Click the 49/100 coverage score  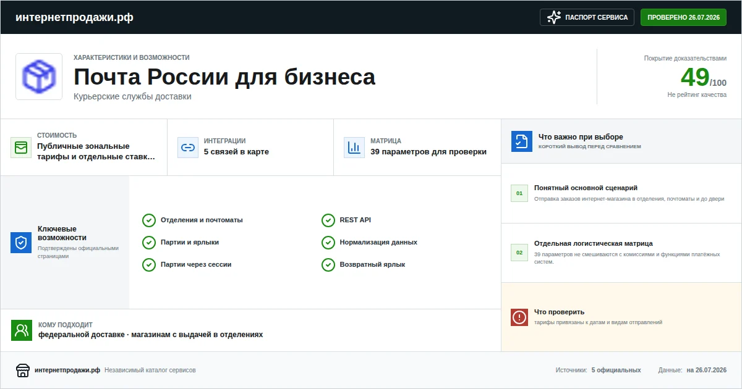tap(704, 78)
